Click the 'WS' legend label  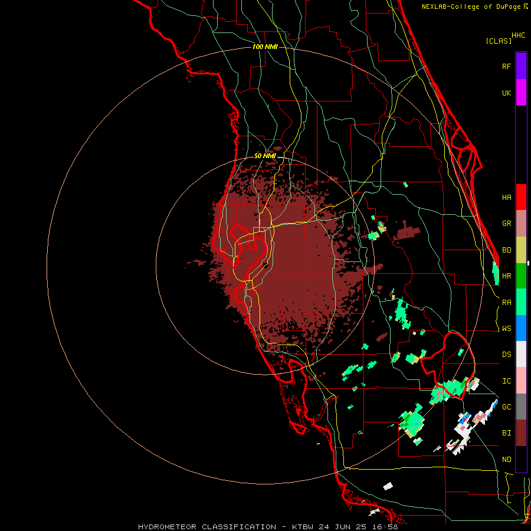click(506, 329)
